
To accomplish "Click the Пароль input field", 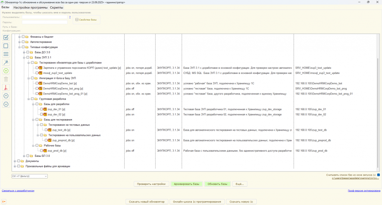I will coord(45,22).
